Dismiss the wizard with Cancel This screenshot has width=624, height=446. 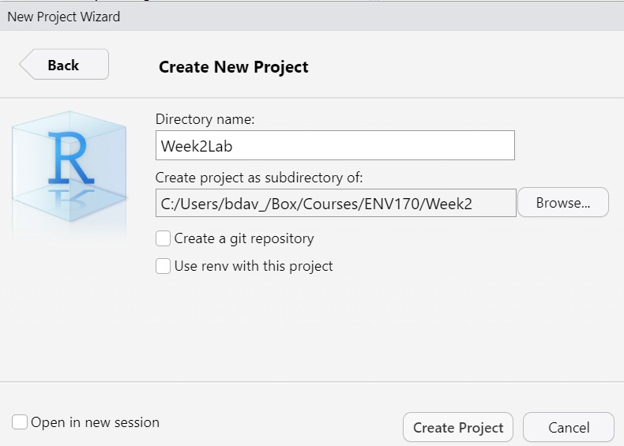pyautogui.click(x=569, y=427)
